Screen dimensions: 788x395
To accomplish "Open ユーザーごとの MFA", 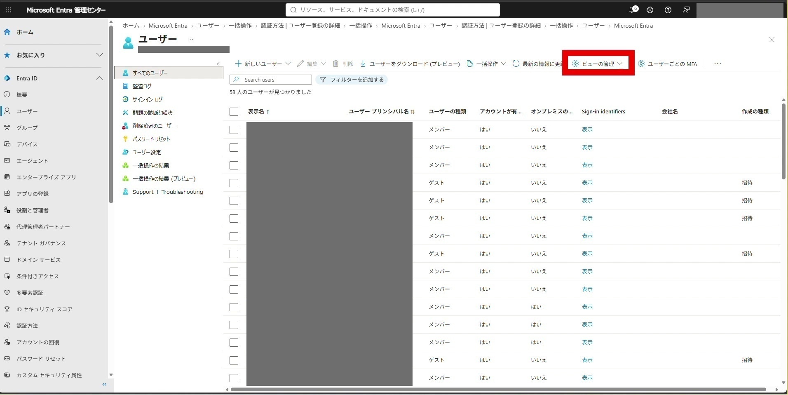I will click(x=668, y=63).
